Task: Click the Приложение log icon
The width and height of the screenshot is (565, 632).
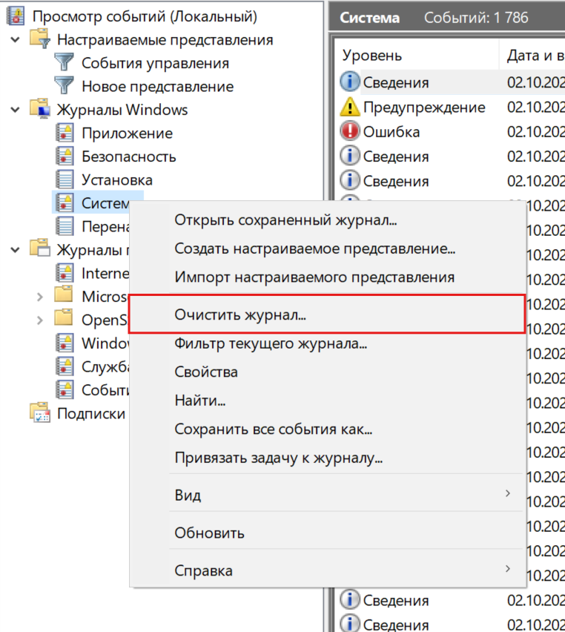Action: coord(65,134)
